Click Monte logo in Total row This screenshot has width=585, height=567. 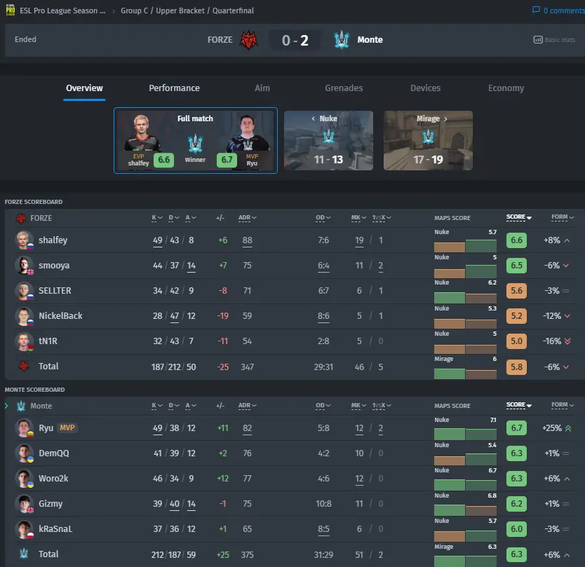pos(24,554)
